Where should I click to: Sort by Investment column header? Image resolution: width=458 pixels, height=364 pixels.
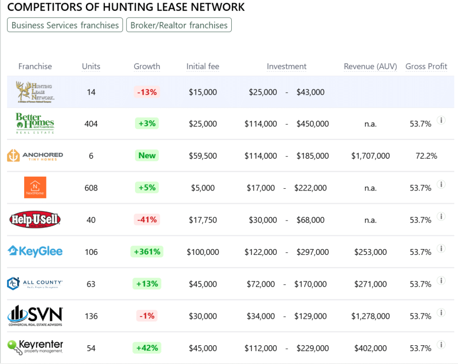click(287, 66)
